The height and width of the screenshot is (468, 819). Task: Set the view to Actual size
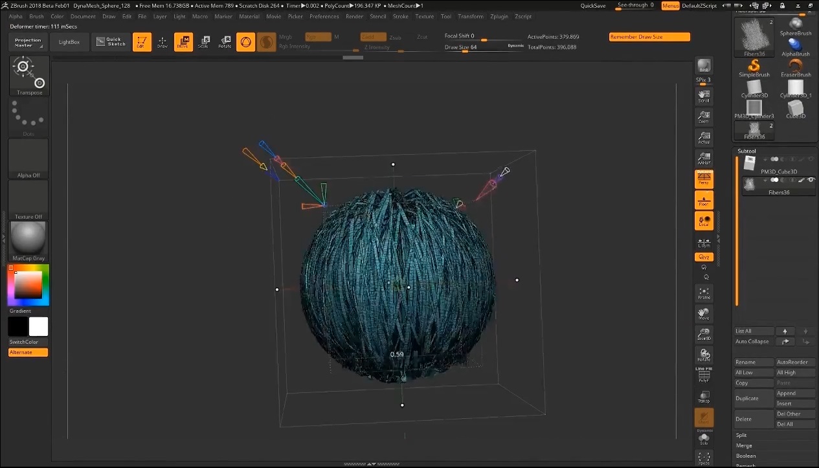coord(704,138)
